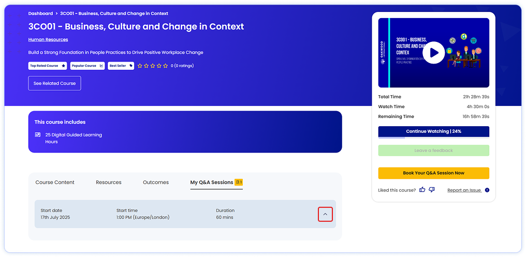The width and height of the screenshot is (526, 257).
Task: Click the course progress bar
Action: (x=433, y=138)
